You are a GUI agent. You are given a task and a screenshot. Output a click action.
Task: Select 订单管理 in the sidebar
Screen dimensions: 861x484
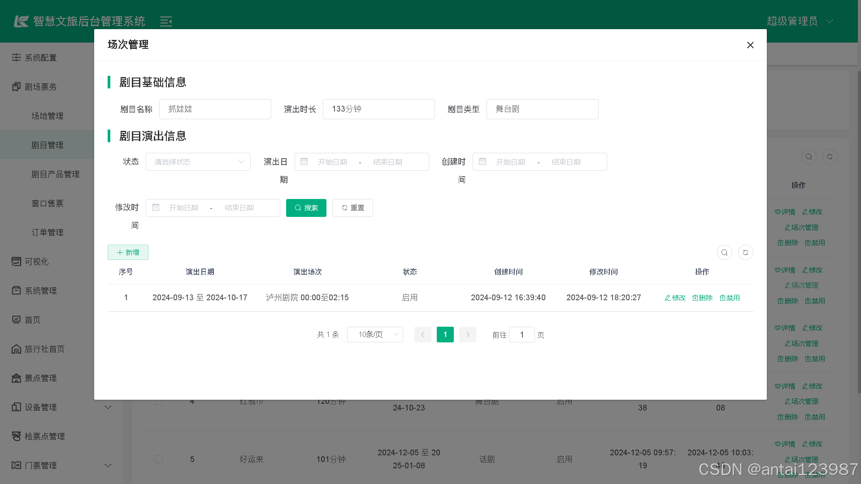click(47, 232)
